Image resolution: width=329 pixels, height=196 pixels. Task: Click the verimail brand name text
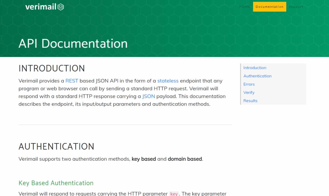click(x=41, y=7)
